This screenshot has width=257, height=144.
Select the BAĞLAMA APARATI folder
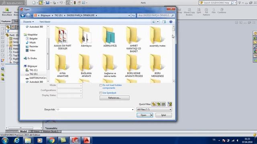tap(86, 66)
